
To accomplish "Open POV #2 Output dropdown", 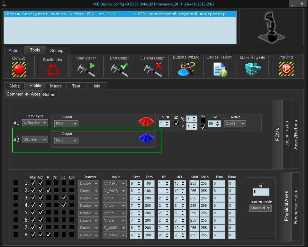I will coord(66,140).
